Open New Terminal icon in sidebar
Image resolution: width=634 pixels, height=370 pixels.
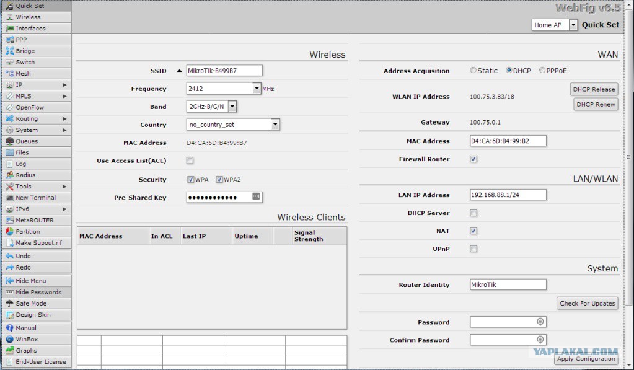pyautogui.click(x=9, y=198)
